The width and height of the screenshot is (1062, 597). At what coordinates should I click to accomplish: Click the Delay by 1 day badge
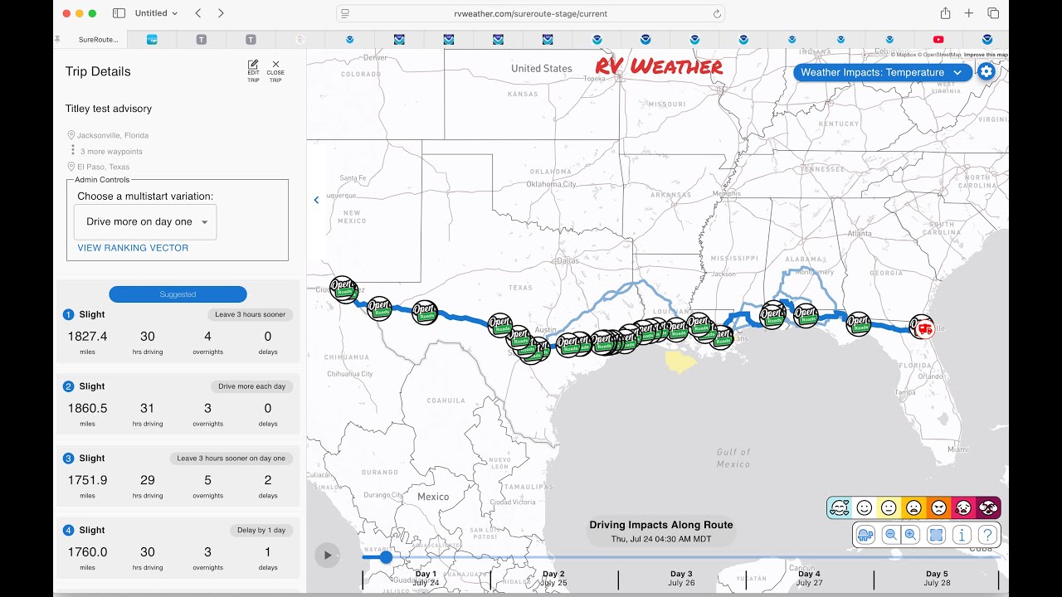click(x=260, y=531)
